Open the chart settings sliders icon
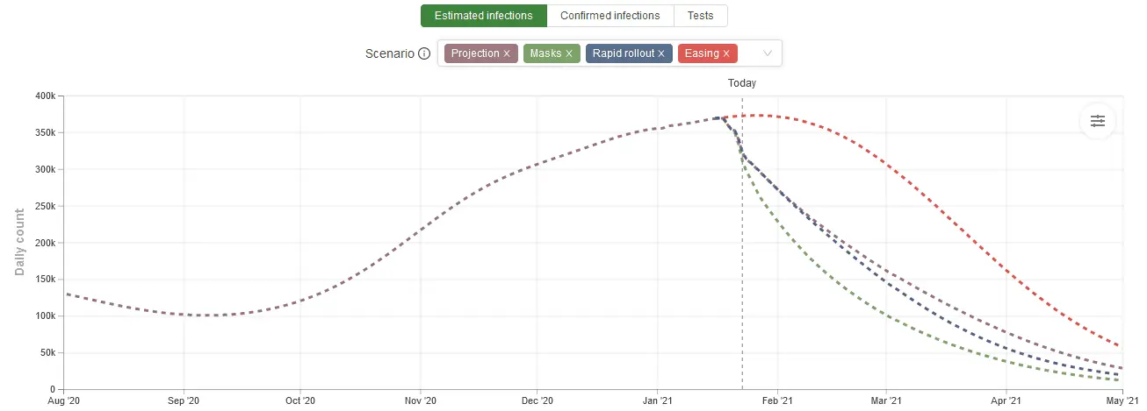Screen dimensions: 1147x411 click(x=1097, y=121)
